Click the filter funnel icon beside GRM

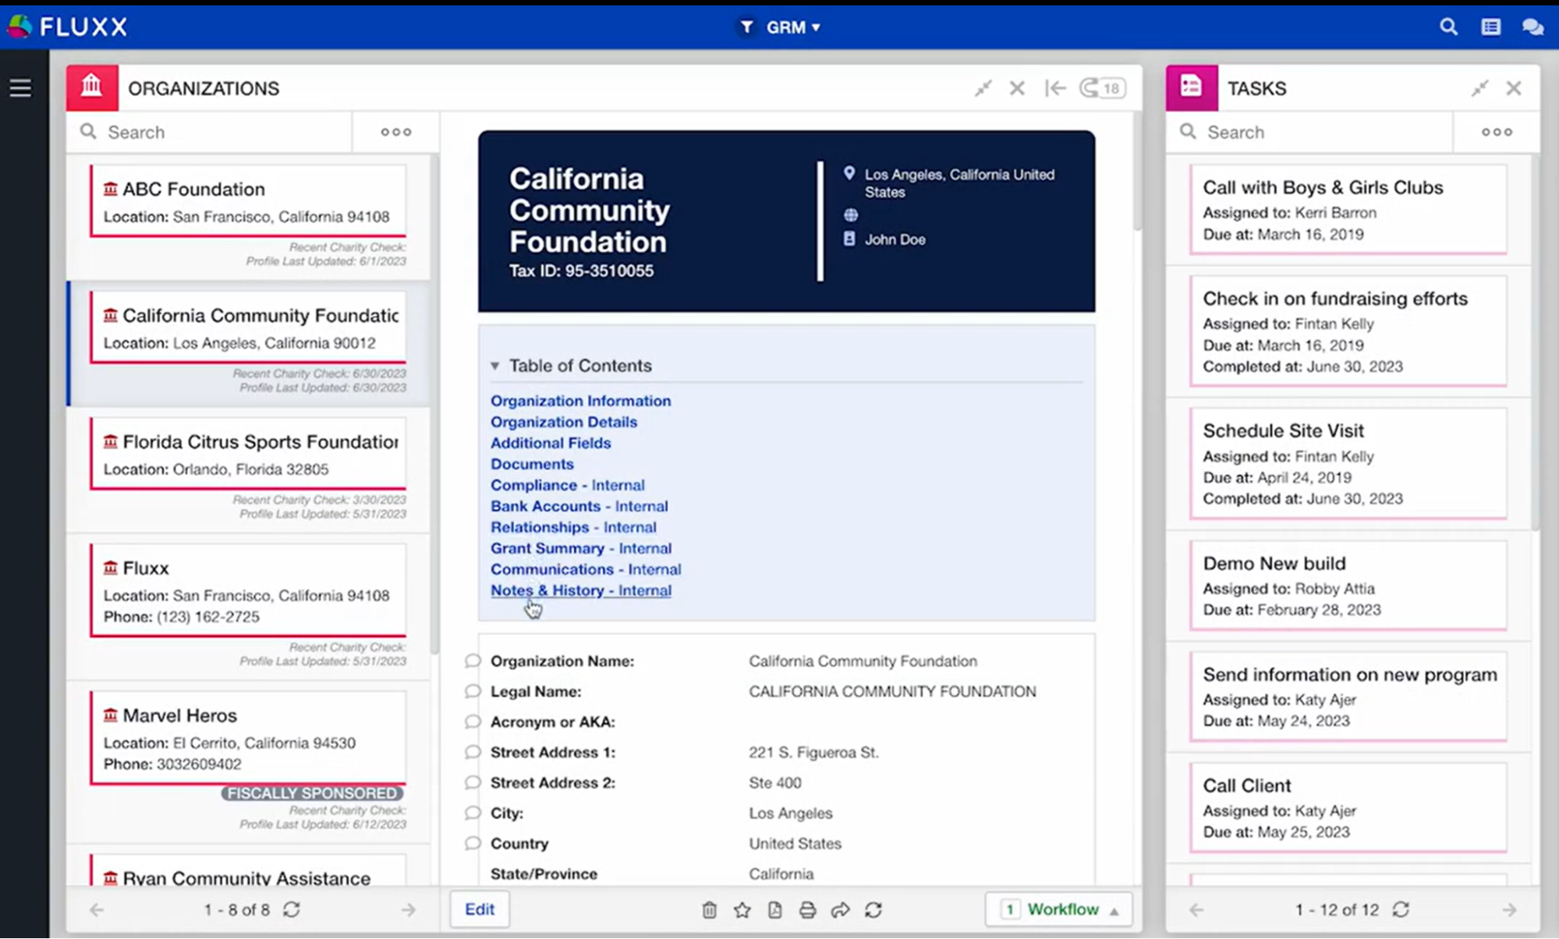pyautogui.click(x=746, y=27)
